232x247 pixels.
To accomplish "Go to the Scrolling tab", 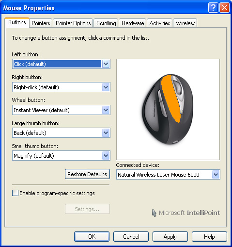I will 106,23.
